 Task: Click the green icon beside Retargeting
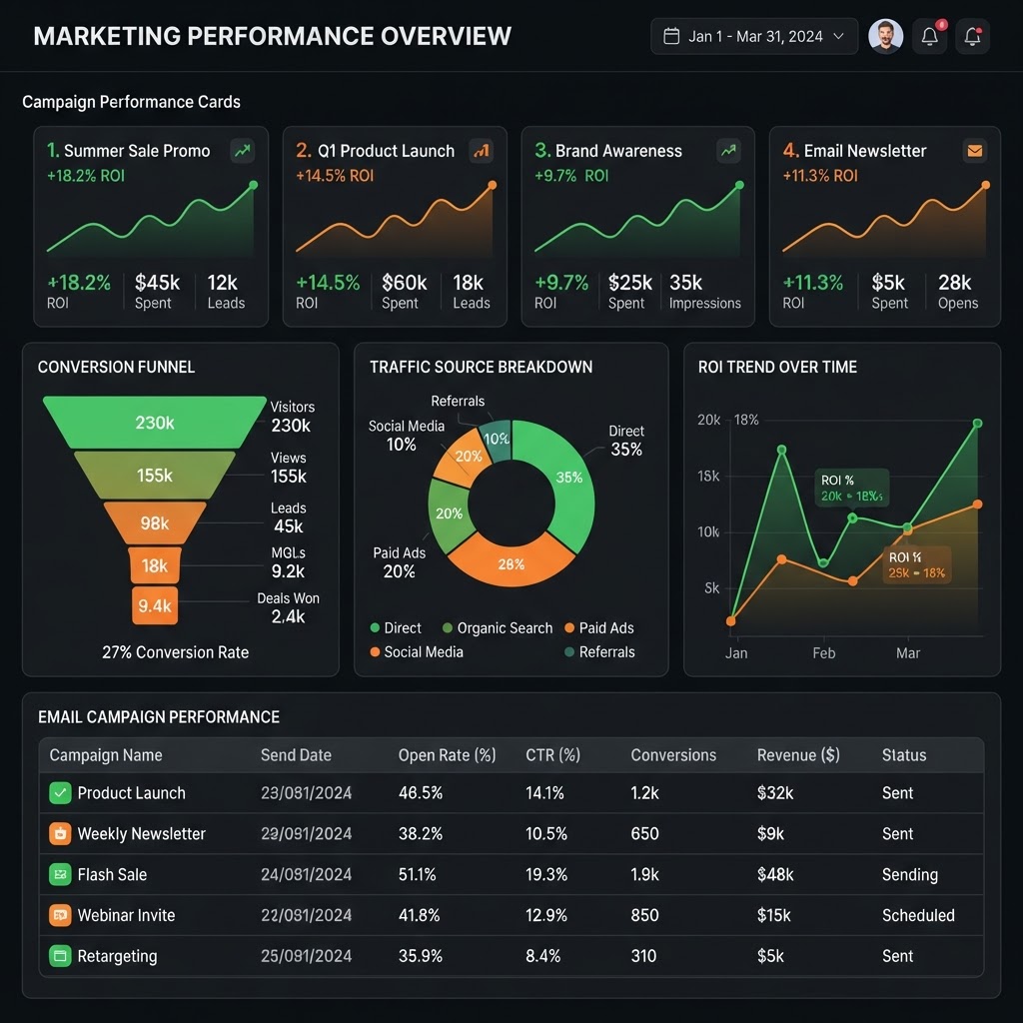pyautogui.click(x=60, y=956)
